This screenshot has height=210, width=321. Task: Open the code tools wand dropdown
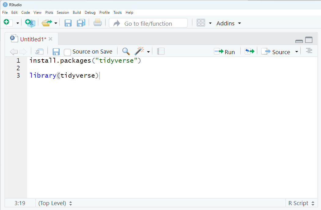pos(148,52)
